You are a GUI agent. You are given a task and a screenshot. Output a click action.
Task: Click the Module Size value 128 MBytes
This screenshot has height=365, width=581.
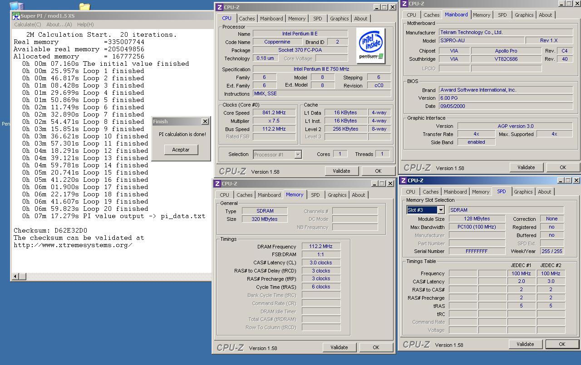click(477, 219)
